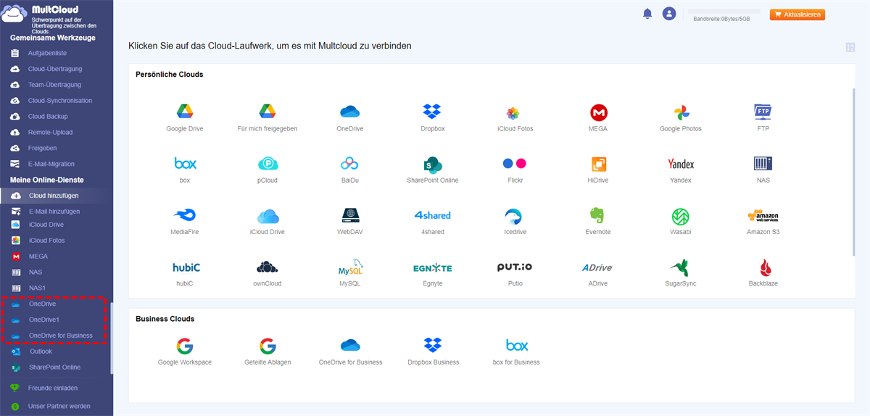Select the Amazon S3 icon
The height and width of the screenshot is (416, 870).
(763, 216)
